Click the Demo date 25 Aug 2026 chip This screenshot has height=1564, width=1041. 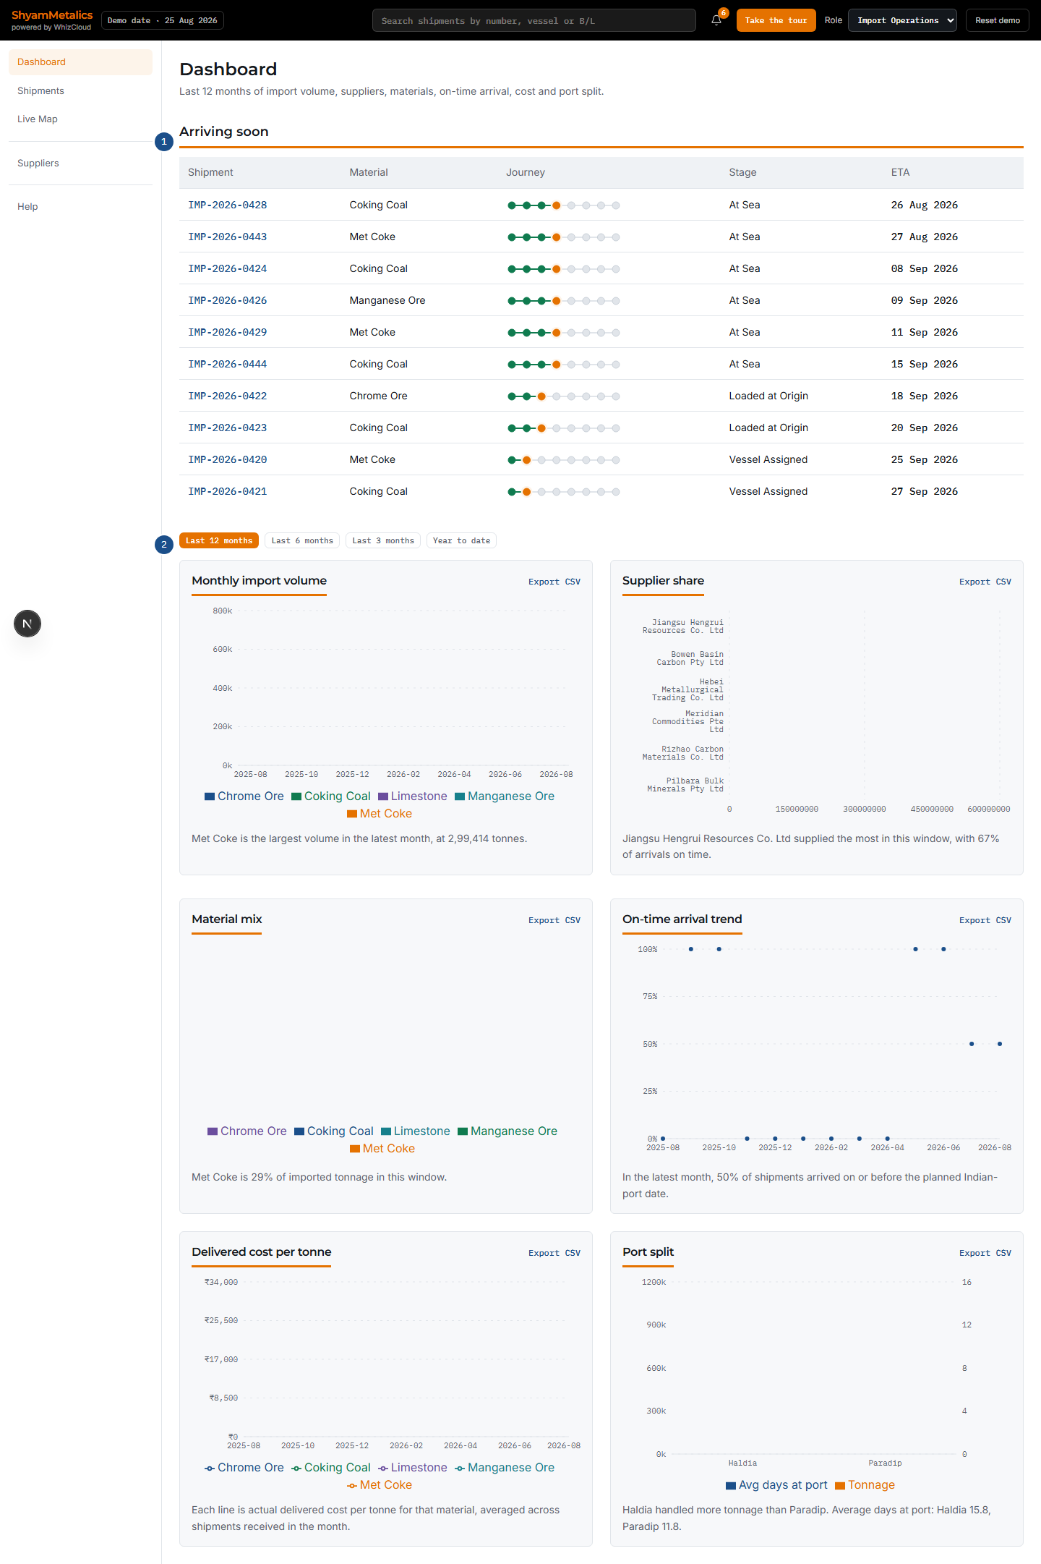pos(163,20)
